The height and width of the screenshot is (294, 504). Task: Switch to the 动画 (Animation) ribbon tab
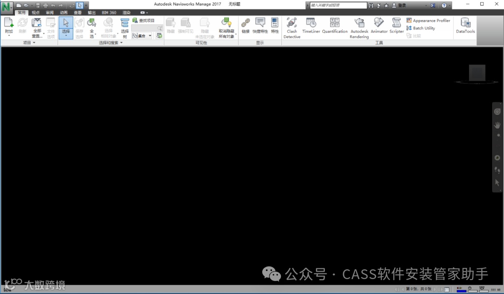point(63,13)
